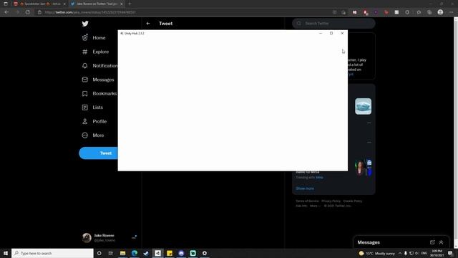Compose new message icon in Messages drawer

tap(432, 242)
